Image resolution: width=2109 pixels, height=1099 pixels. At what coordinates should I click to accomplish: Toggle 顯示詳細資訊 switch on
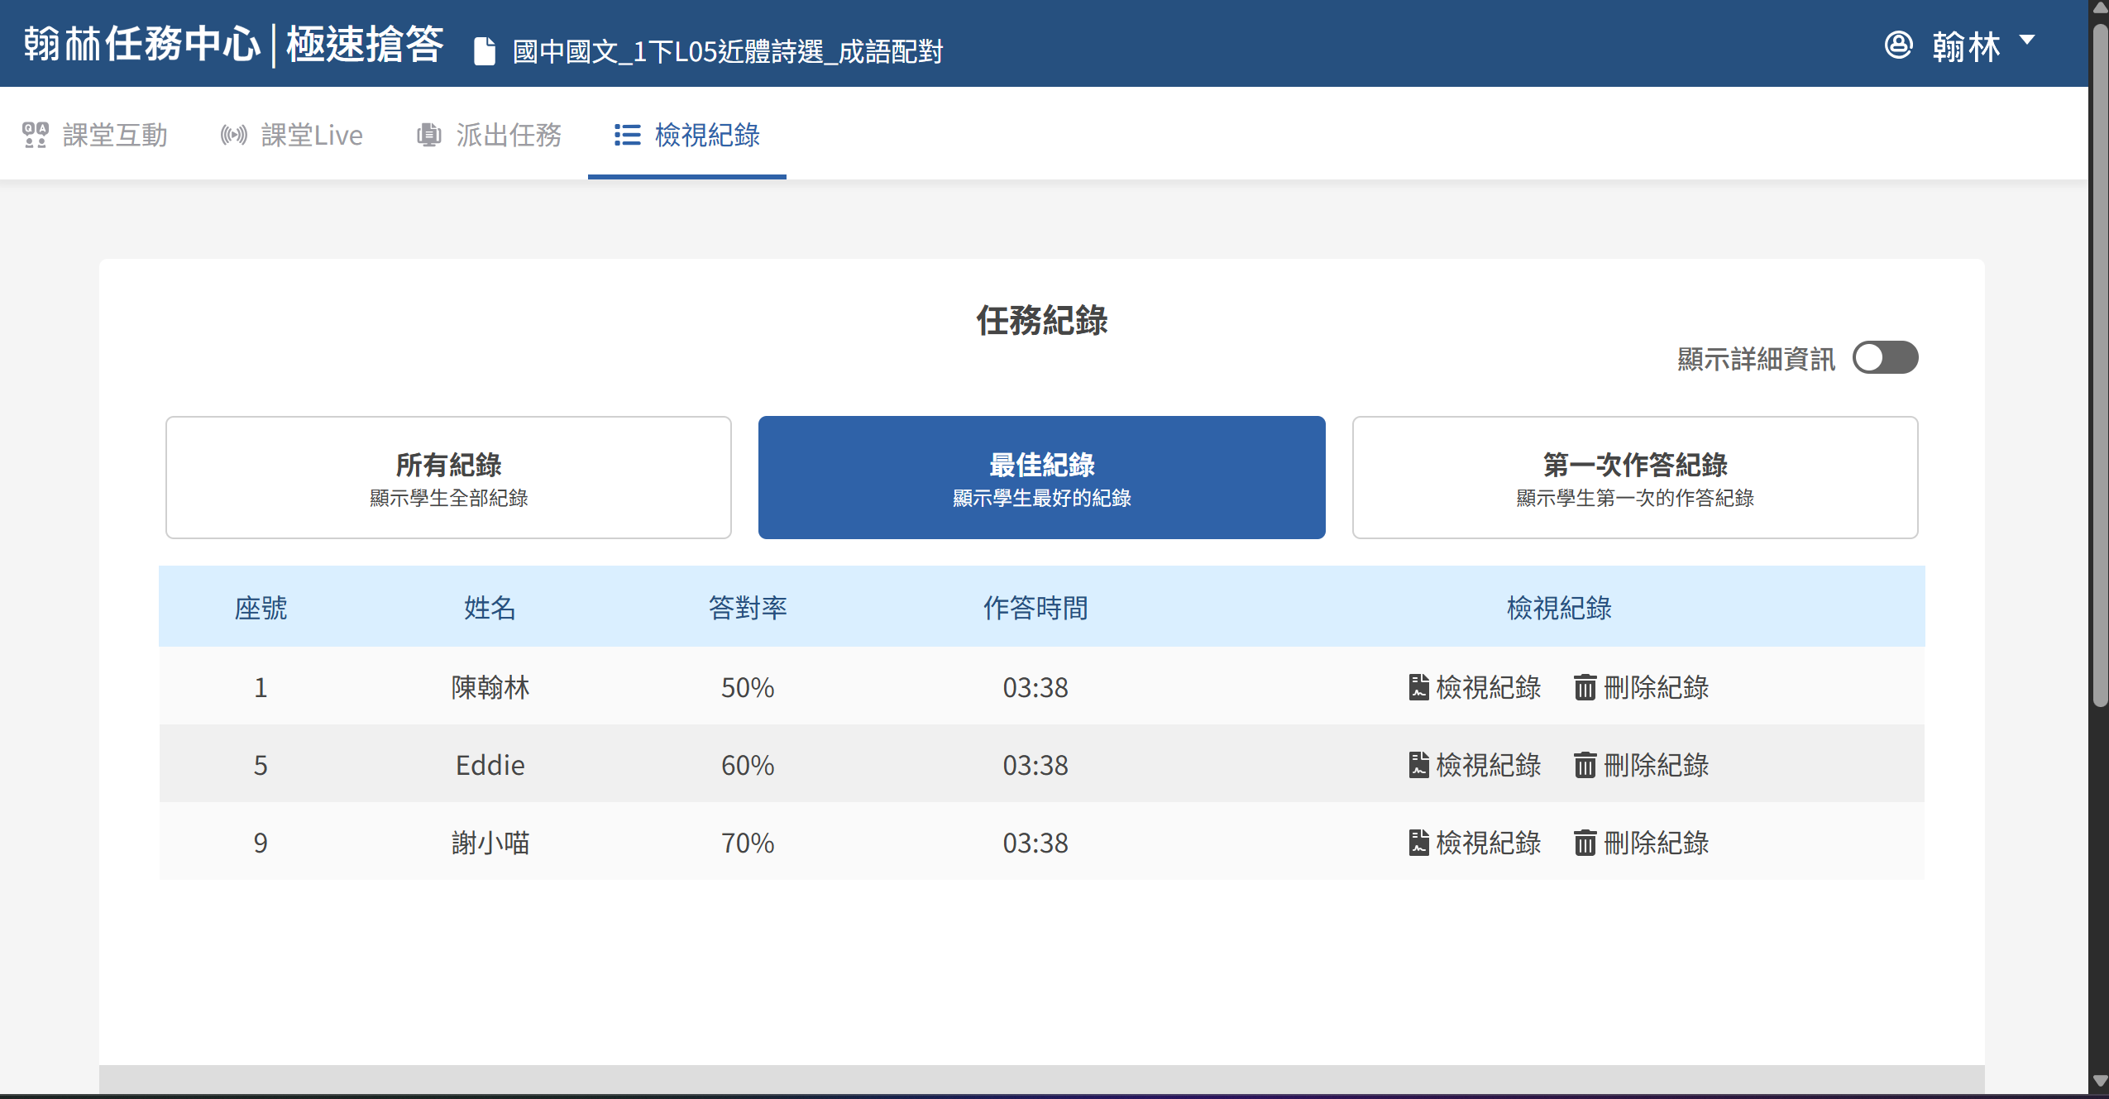click(x=1884, y=358)
